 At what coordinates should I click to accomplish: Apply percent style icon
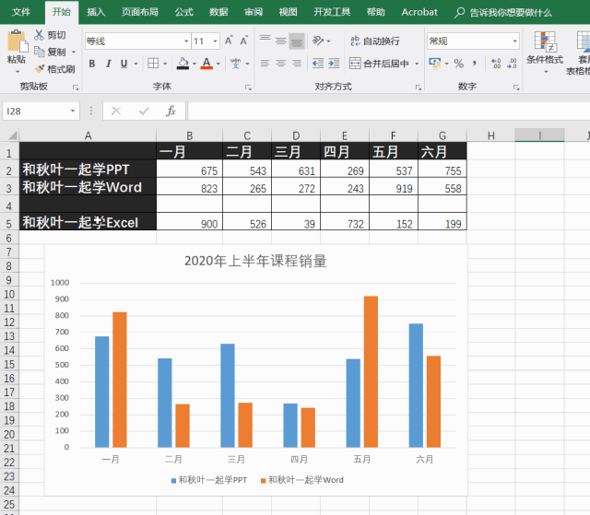tap(459, 64)
